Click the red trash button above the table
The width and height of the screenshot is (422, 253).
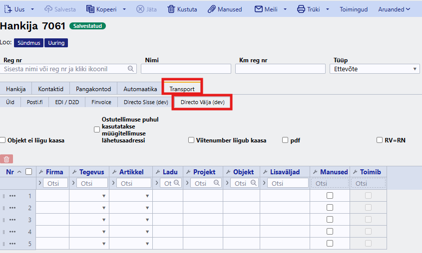coord(6,159)
